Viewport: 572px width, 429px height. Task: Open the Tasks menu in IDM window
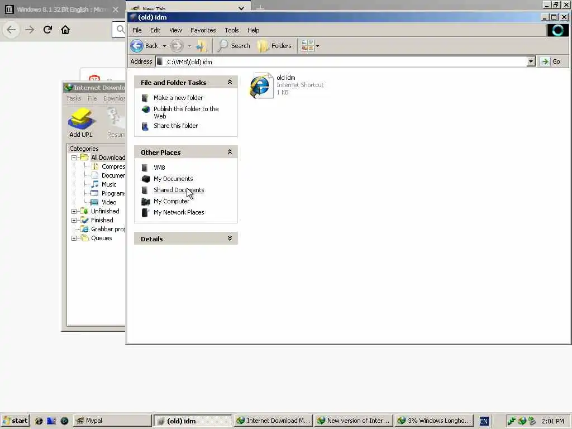(74, 98)
